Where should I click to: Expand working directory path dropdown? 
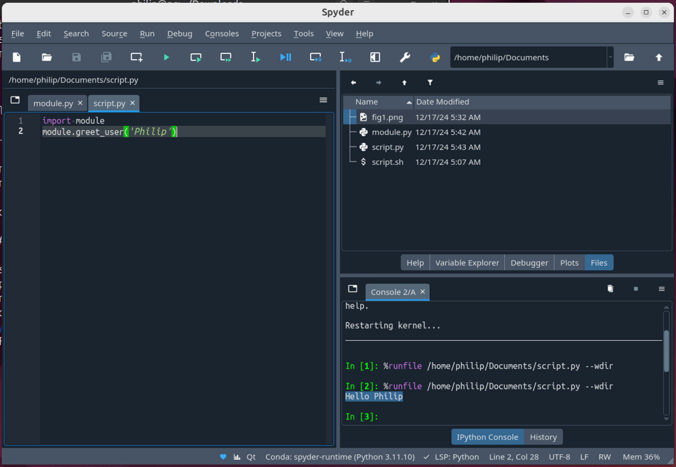[610, 57]
